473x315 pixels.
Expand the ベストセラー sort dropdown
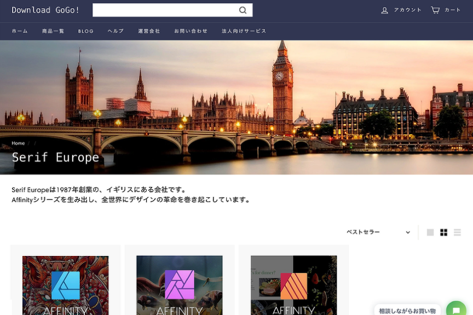[378, 232]
